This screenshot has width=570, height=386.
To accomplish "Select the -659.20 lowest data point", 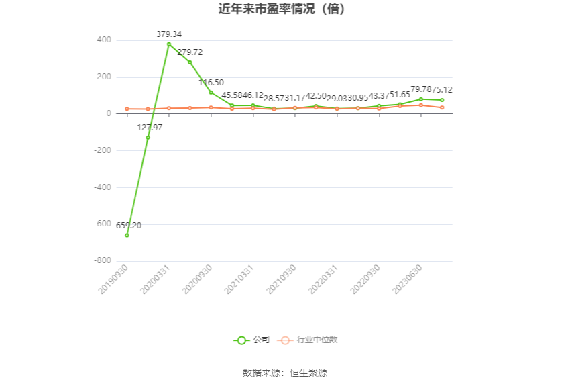I will point(127,236).
